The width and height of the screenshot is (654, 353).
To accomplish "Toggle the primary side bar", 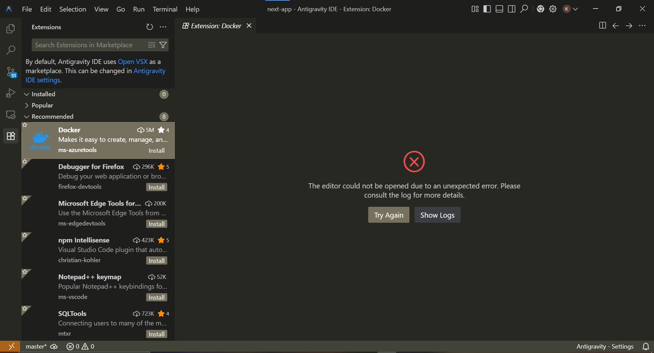I will click(487, 9).
